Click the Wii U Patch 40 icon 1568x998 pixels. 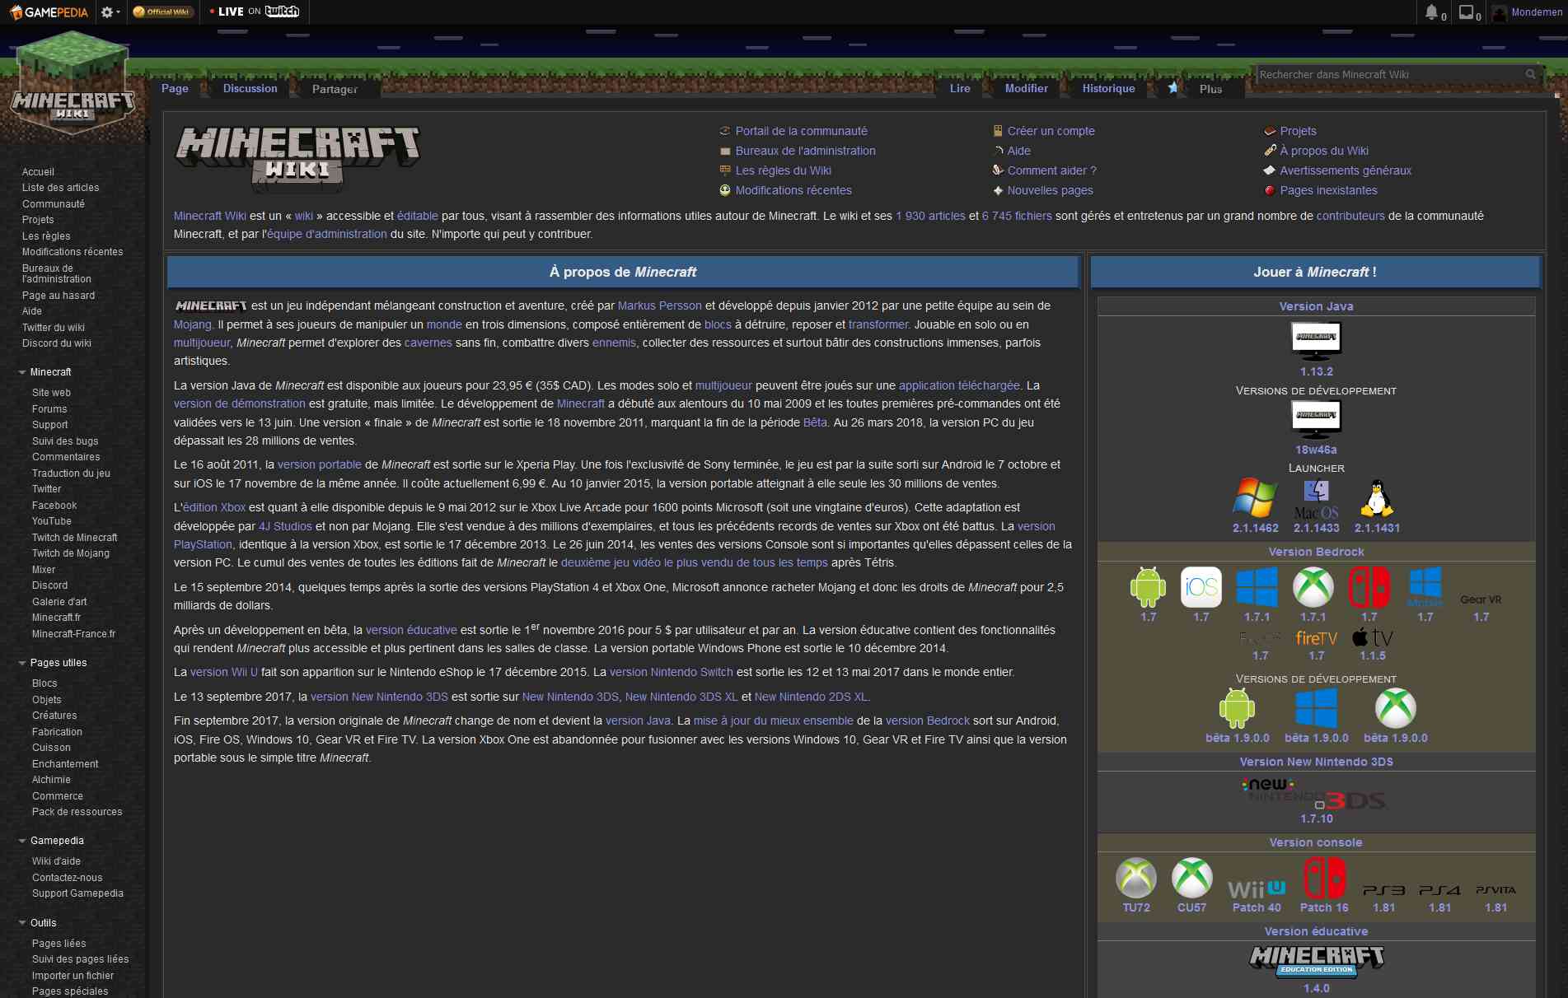[1257, 889]
